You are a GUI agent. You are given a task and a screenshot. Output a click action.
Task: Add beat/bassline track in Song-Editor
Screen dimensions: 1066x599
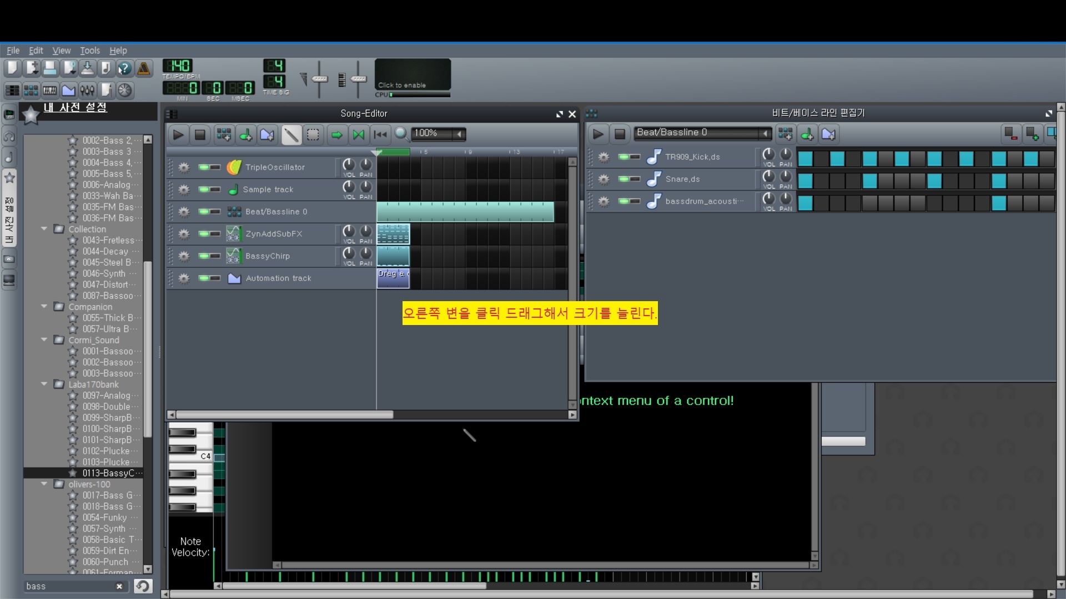coord(224,134)
